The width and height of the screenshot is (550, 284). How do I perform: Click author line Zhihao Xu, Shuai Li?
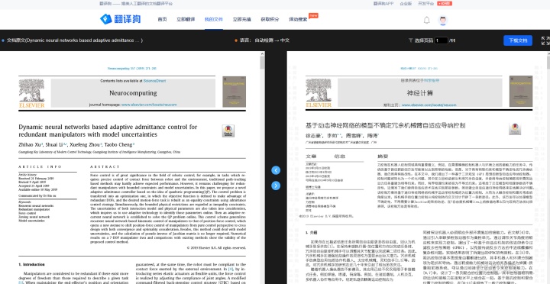(76, 144)
